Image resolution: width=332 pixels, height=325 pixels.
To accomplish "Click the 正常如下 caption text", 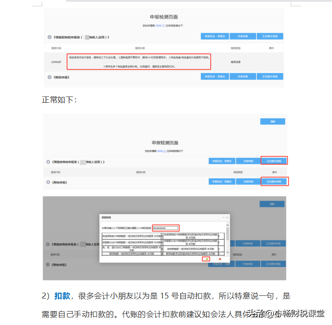I will (59, 100).
